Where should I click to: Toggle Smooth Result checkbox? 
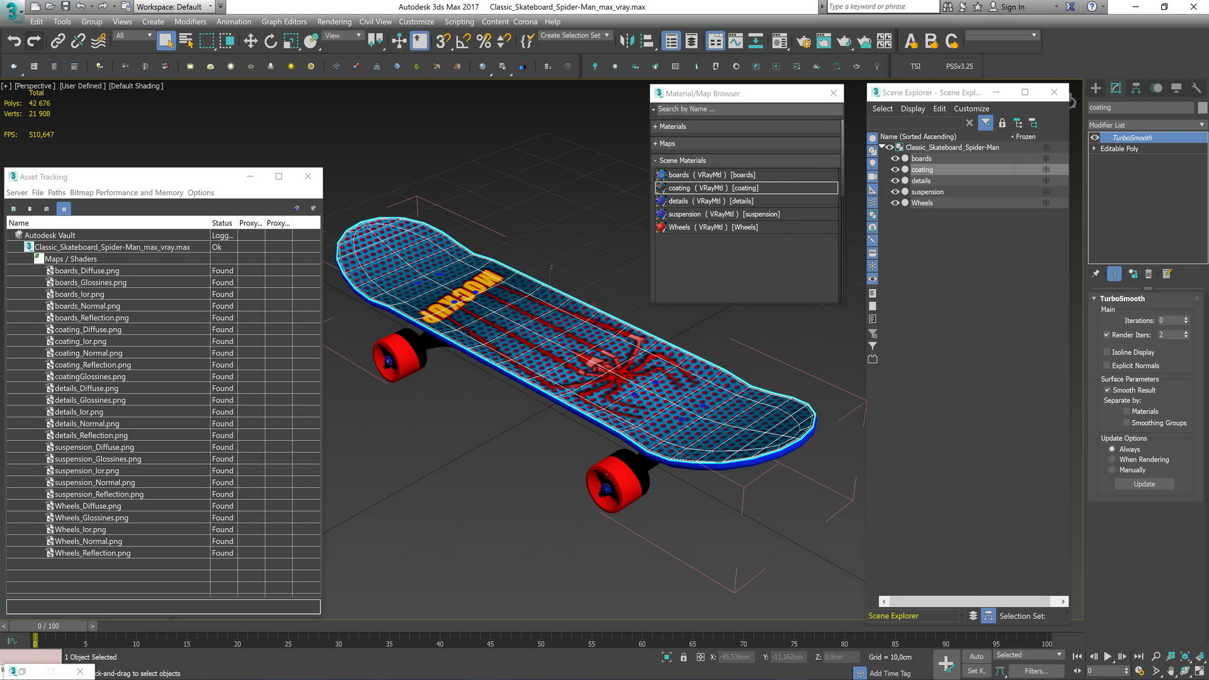pos(1107,390)
